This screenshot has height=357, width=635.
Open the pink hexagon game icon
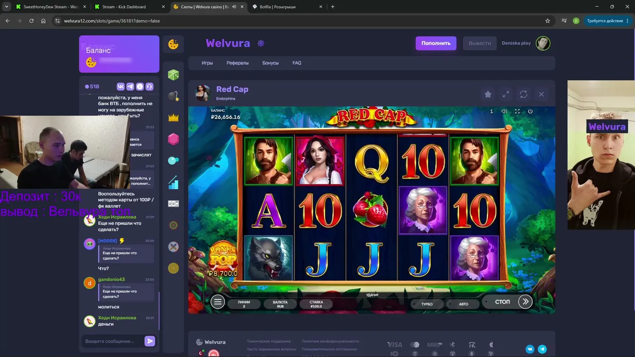point(173,139)
